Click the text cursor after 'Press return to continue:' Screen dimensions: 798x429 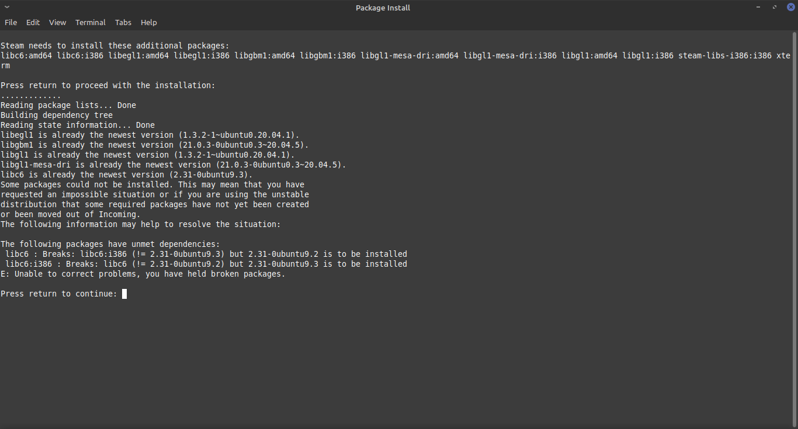click(x=124, y=294)
